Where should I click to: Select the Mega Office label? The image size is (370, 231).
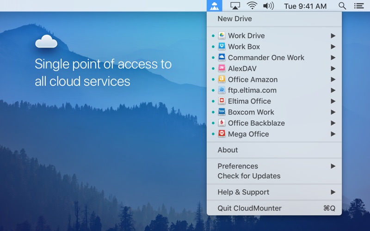(x=248, y=134)
